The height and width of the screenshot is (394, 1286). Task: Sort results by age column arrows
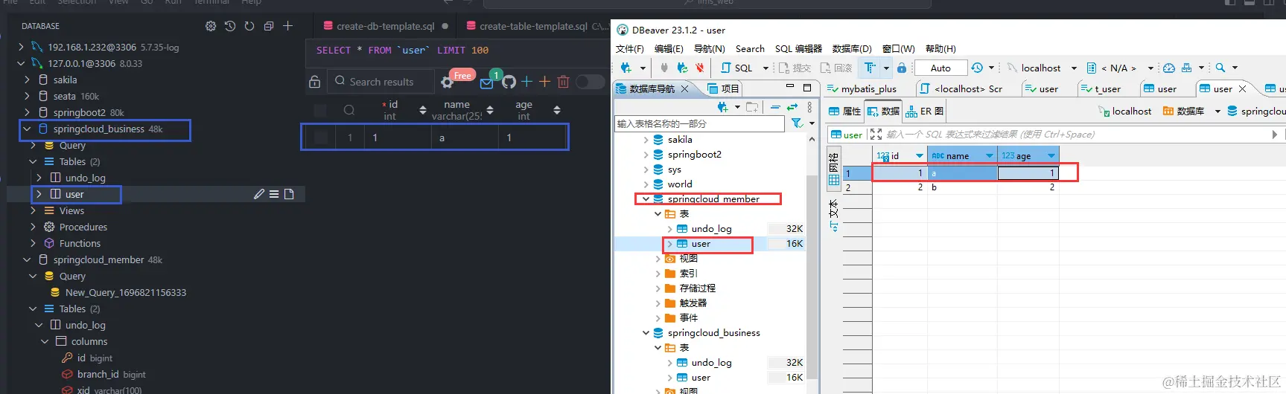(557, 110)
